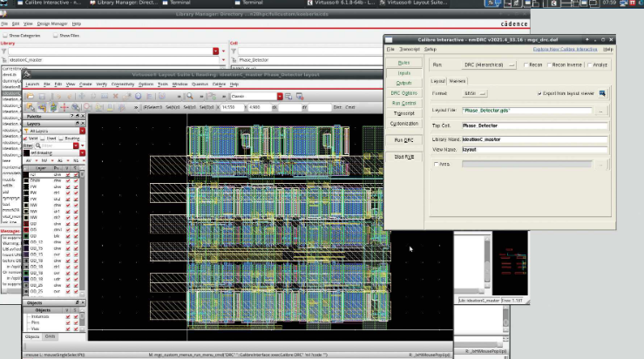The image size is (644, 359).
Task: Open the ref drawing layer dropdown arrow
Action: click(x=83, y=152)
